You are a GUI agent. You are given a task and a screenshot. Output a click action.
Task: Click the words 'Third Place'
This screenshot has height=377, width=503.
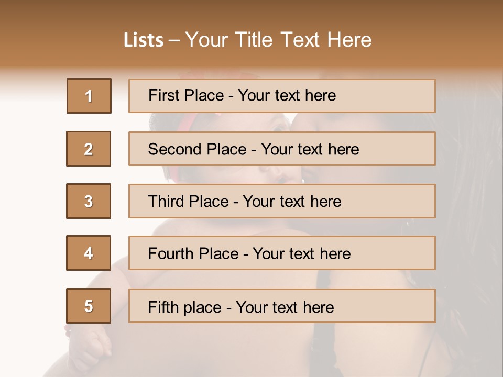pos(188,201)
